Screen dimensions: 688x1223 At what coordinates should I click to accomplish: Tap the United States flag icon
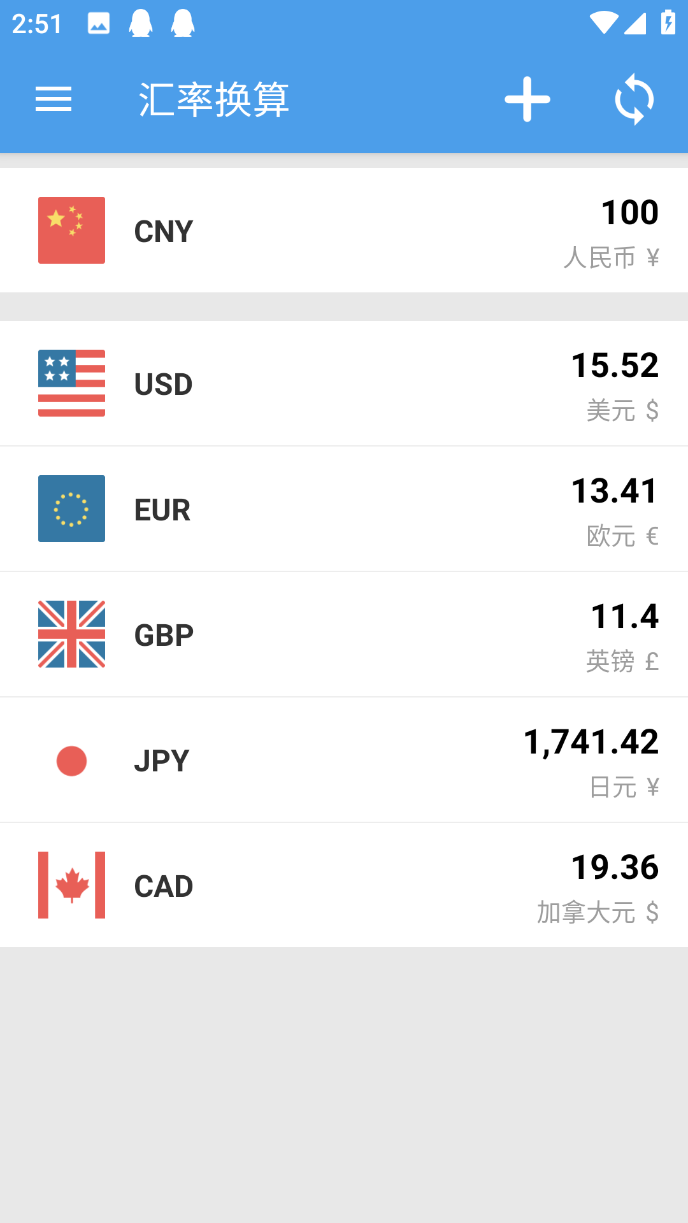[x=71, y=383]
